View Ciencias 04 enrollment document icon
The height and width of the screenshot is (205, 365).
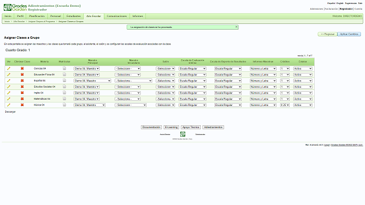click(x=64, y=68)
